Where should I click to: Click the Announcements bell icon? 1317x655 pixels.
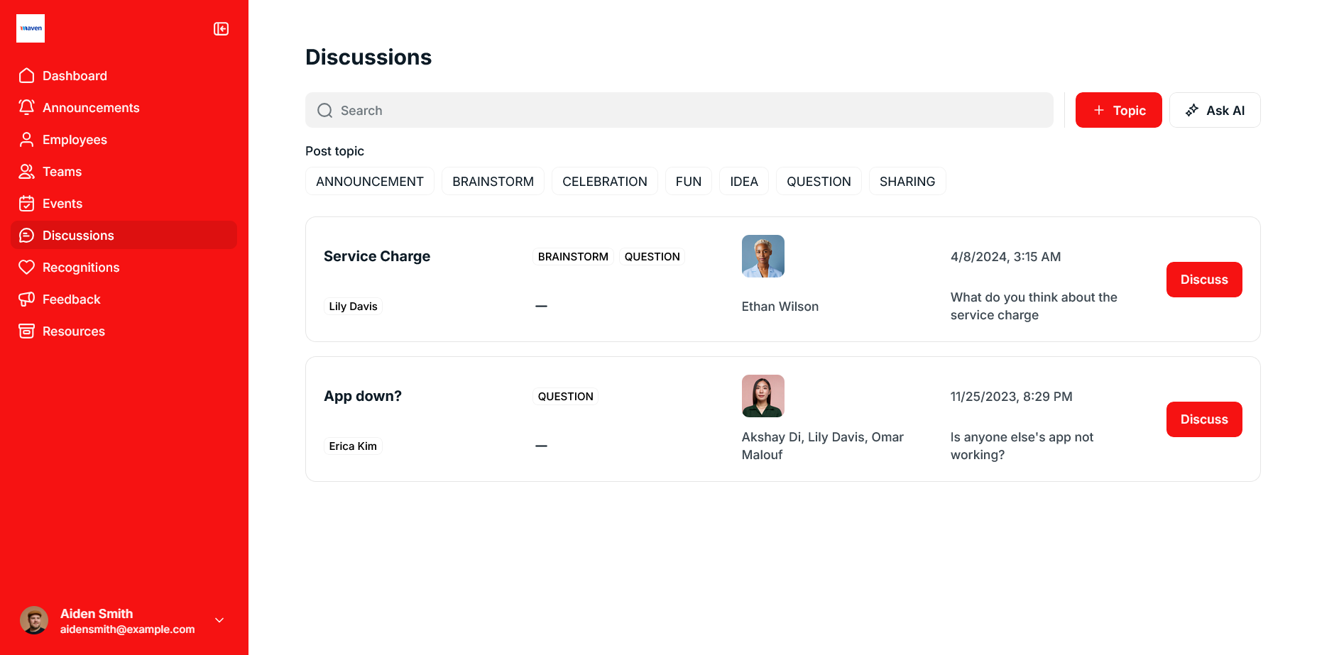tap(27, 108)
